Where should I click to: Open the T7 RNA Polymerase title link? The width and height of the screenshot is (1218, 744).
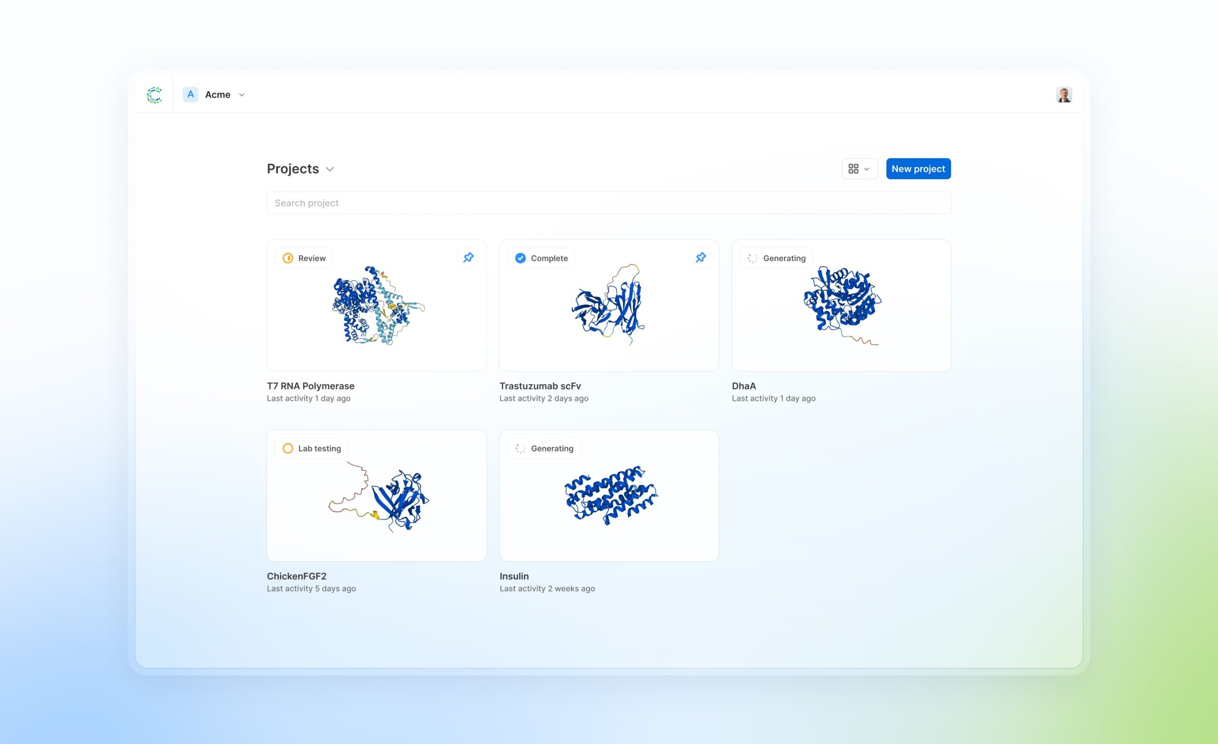coord(310,386)
